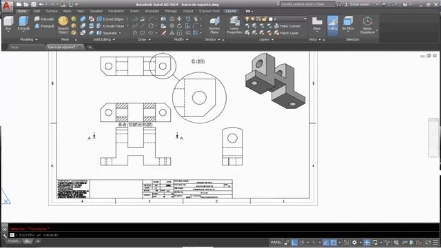Click the Erase icon in Modify panel
This screenshot has height=248, width=441.
(x=164, y=33)
